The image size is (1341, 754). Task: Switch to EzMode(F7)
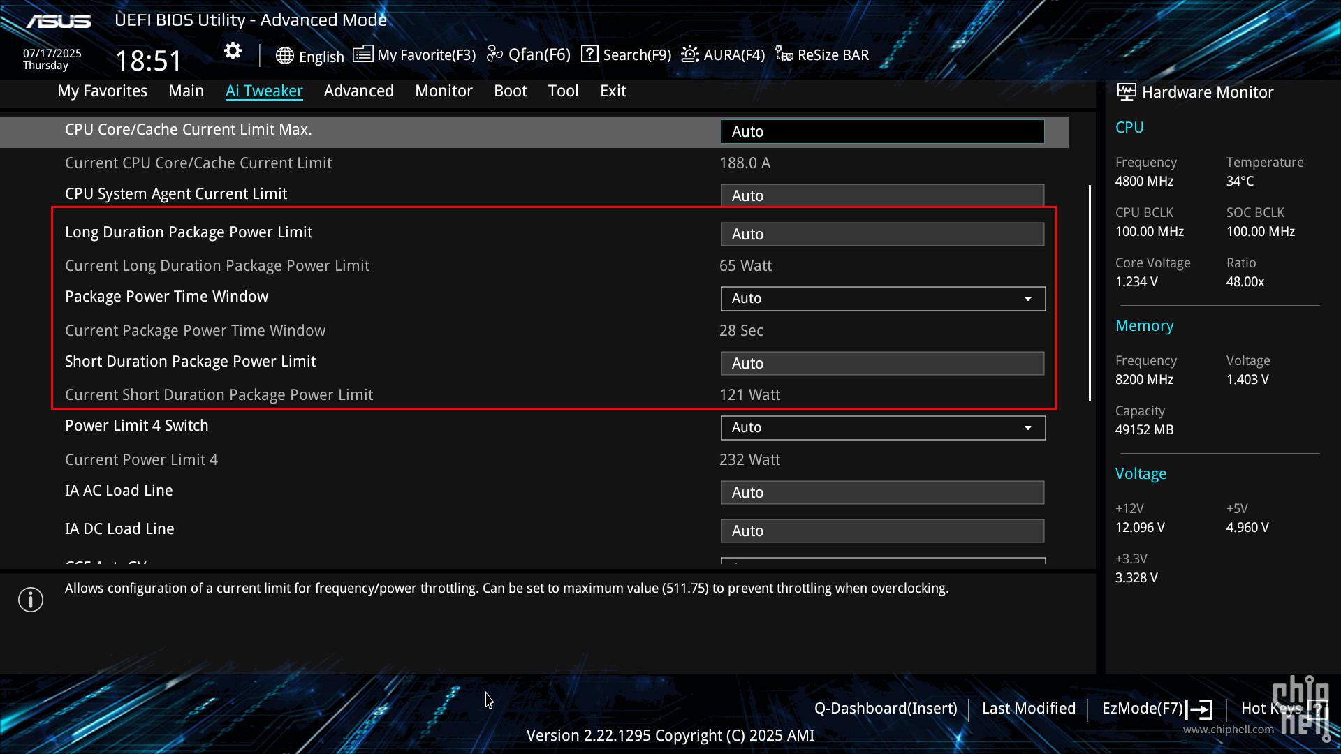click(x=1143, y=709)
